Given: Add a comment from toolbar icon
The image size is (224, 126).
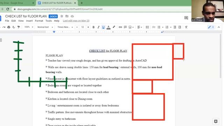Looking at the screenshot, I should point(125,27).
